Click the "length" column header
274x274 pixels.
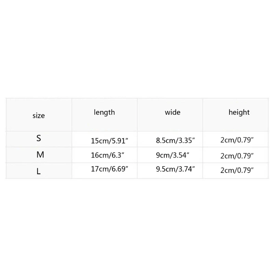(104, 112)
